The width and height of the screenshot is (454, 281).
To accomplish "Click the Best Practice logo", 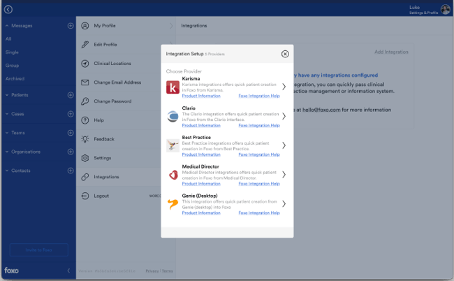I will click(173, 145).
